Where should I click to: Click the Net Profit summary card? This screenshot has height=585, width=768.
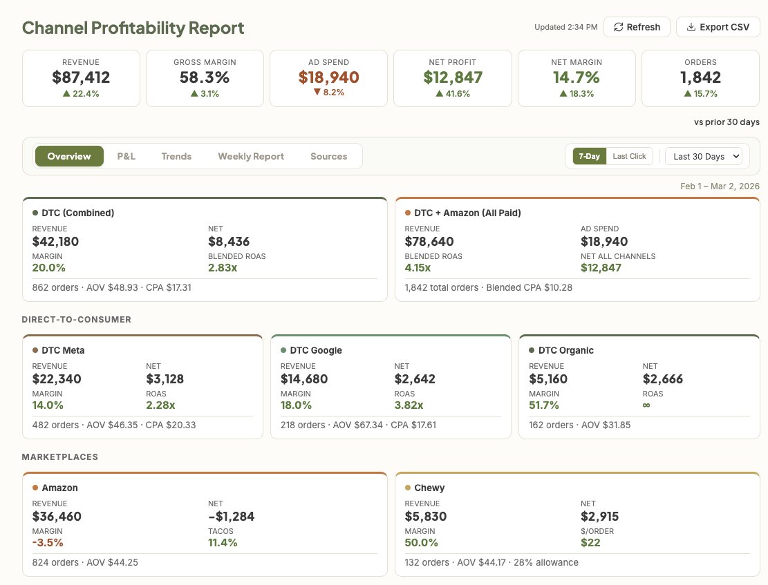[452, 78]
